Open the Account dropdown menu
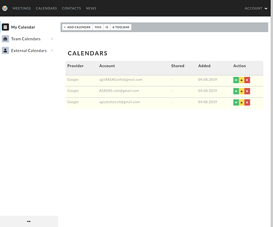The height and width of the screenshot is (227, 273). (256, 9)
